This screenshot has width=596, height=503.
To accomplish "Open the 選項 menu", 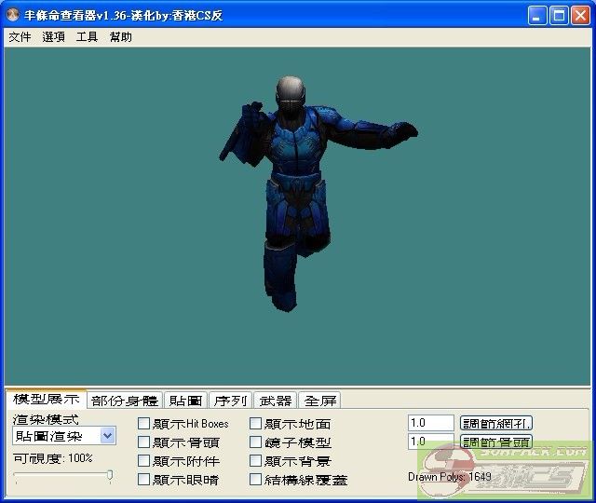I will 53,37.
